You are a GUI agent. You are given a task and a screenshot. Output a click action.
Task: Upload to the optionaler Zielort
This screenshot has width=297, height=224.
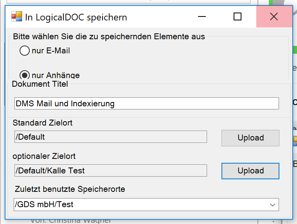pos(250,171)
